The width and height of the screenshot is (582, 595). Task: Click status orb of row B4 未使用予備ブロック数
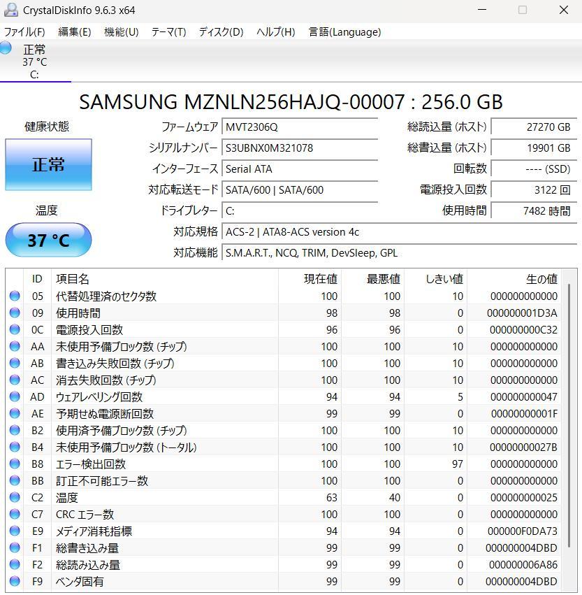click(15, 447)
